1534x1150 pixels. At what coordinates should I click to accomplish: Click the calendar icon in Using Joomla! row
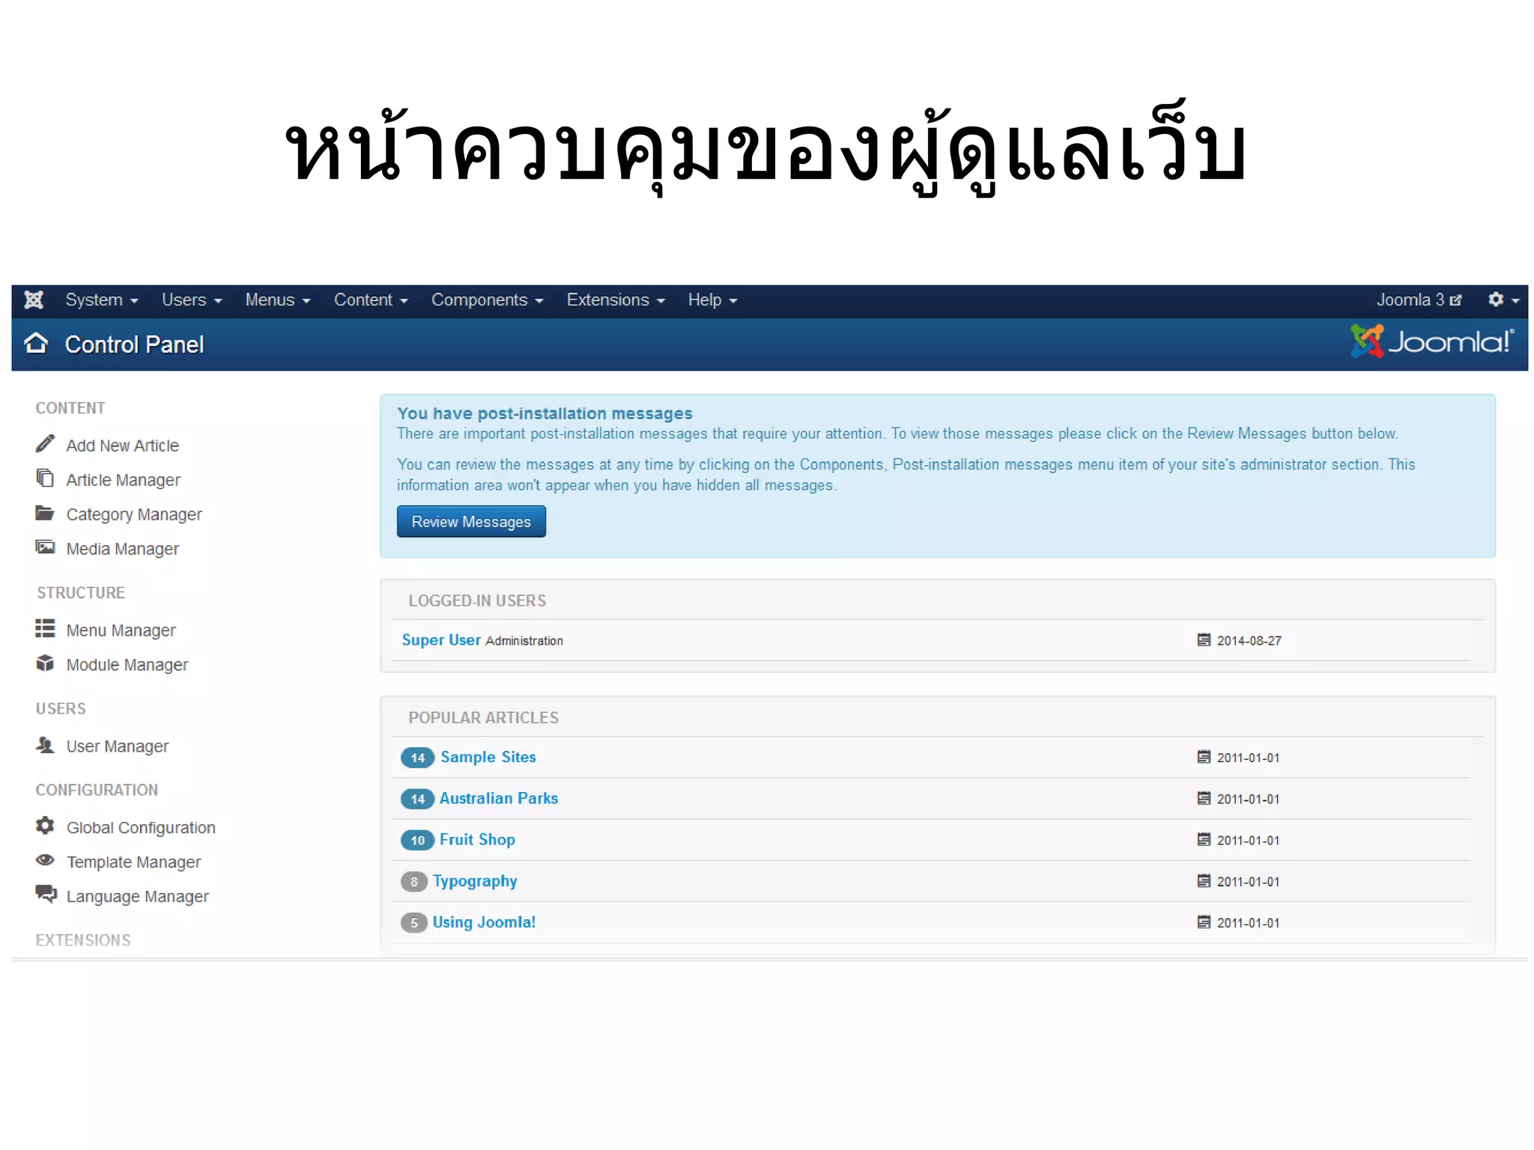1204,922
